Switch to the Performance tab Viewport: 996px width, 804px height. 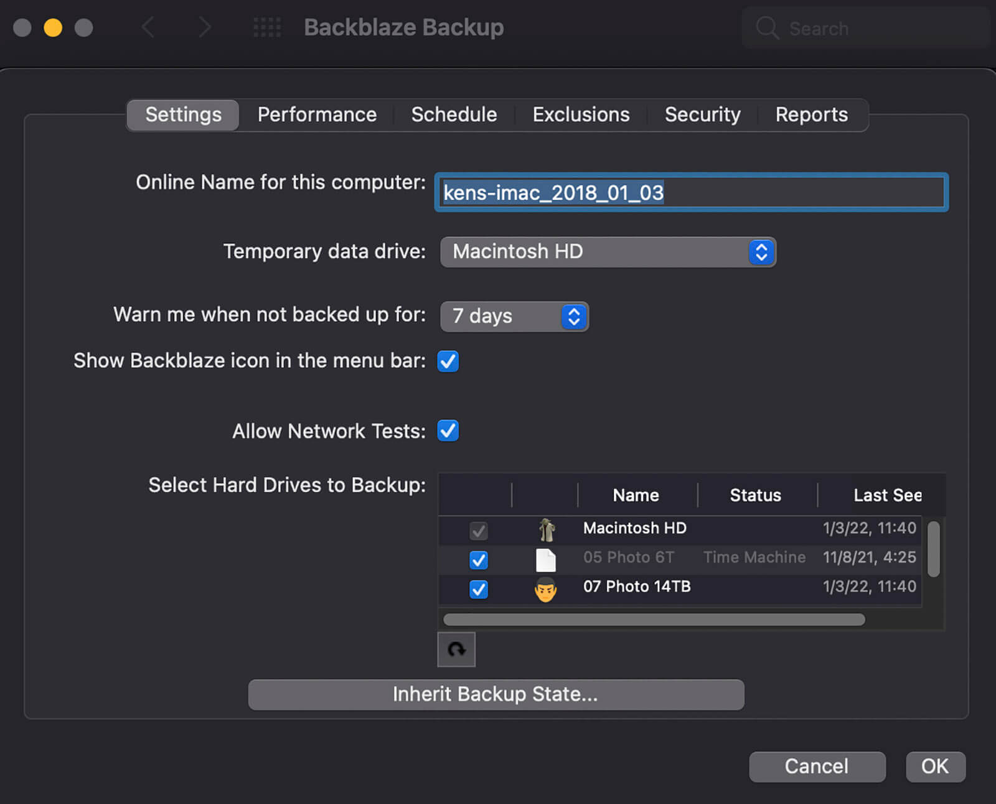point(317,115)
